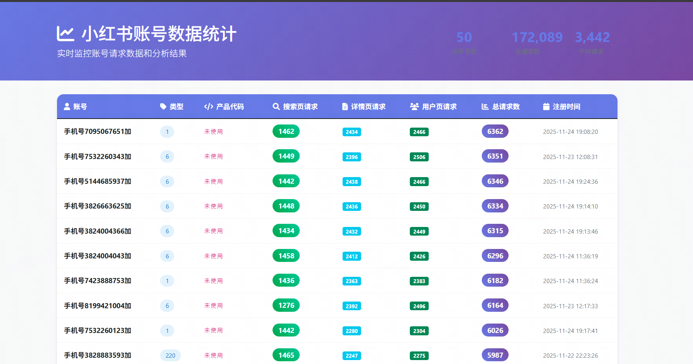
Task: Click the tag icon in 类型 header
Action: [x=163, y=106]
